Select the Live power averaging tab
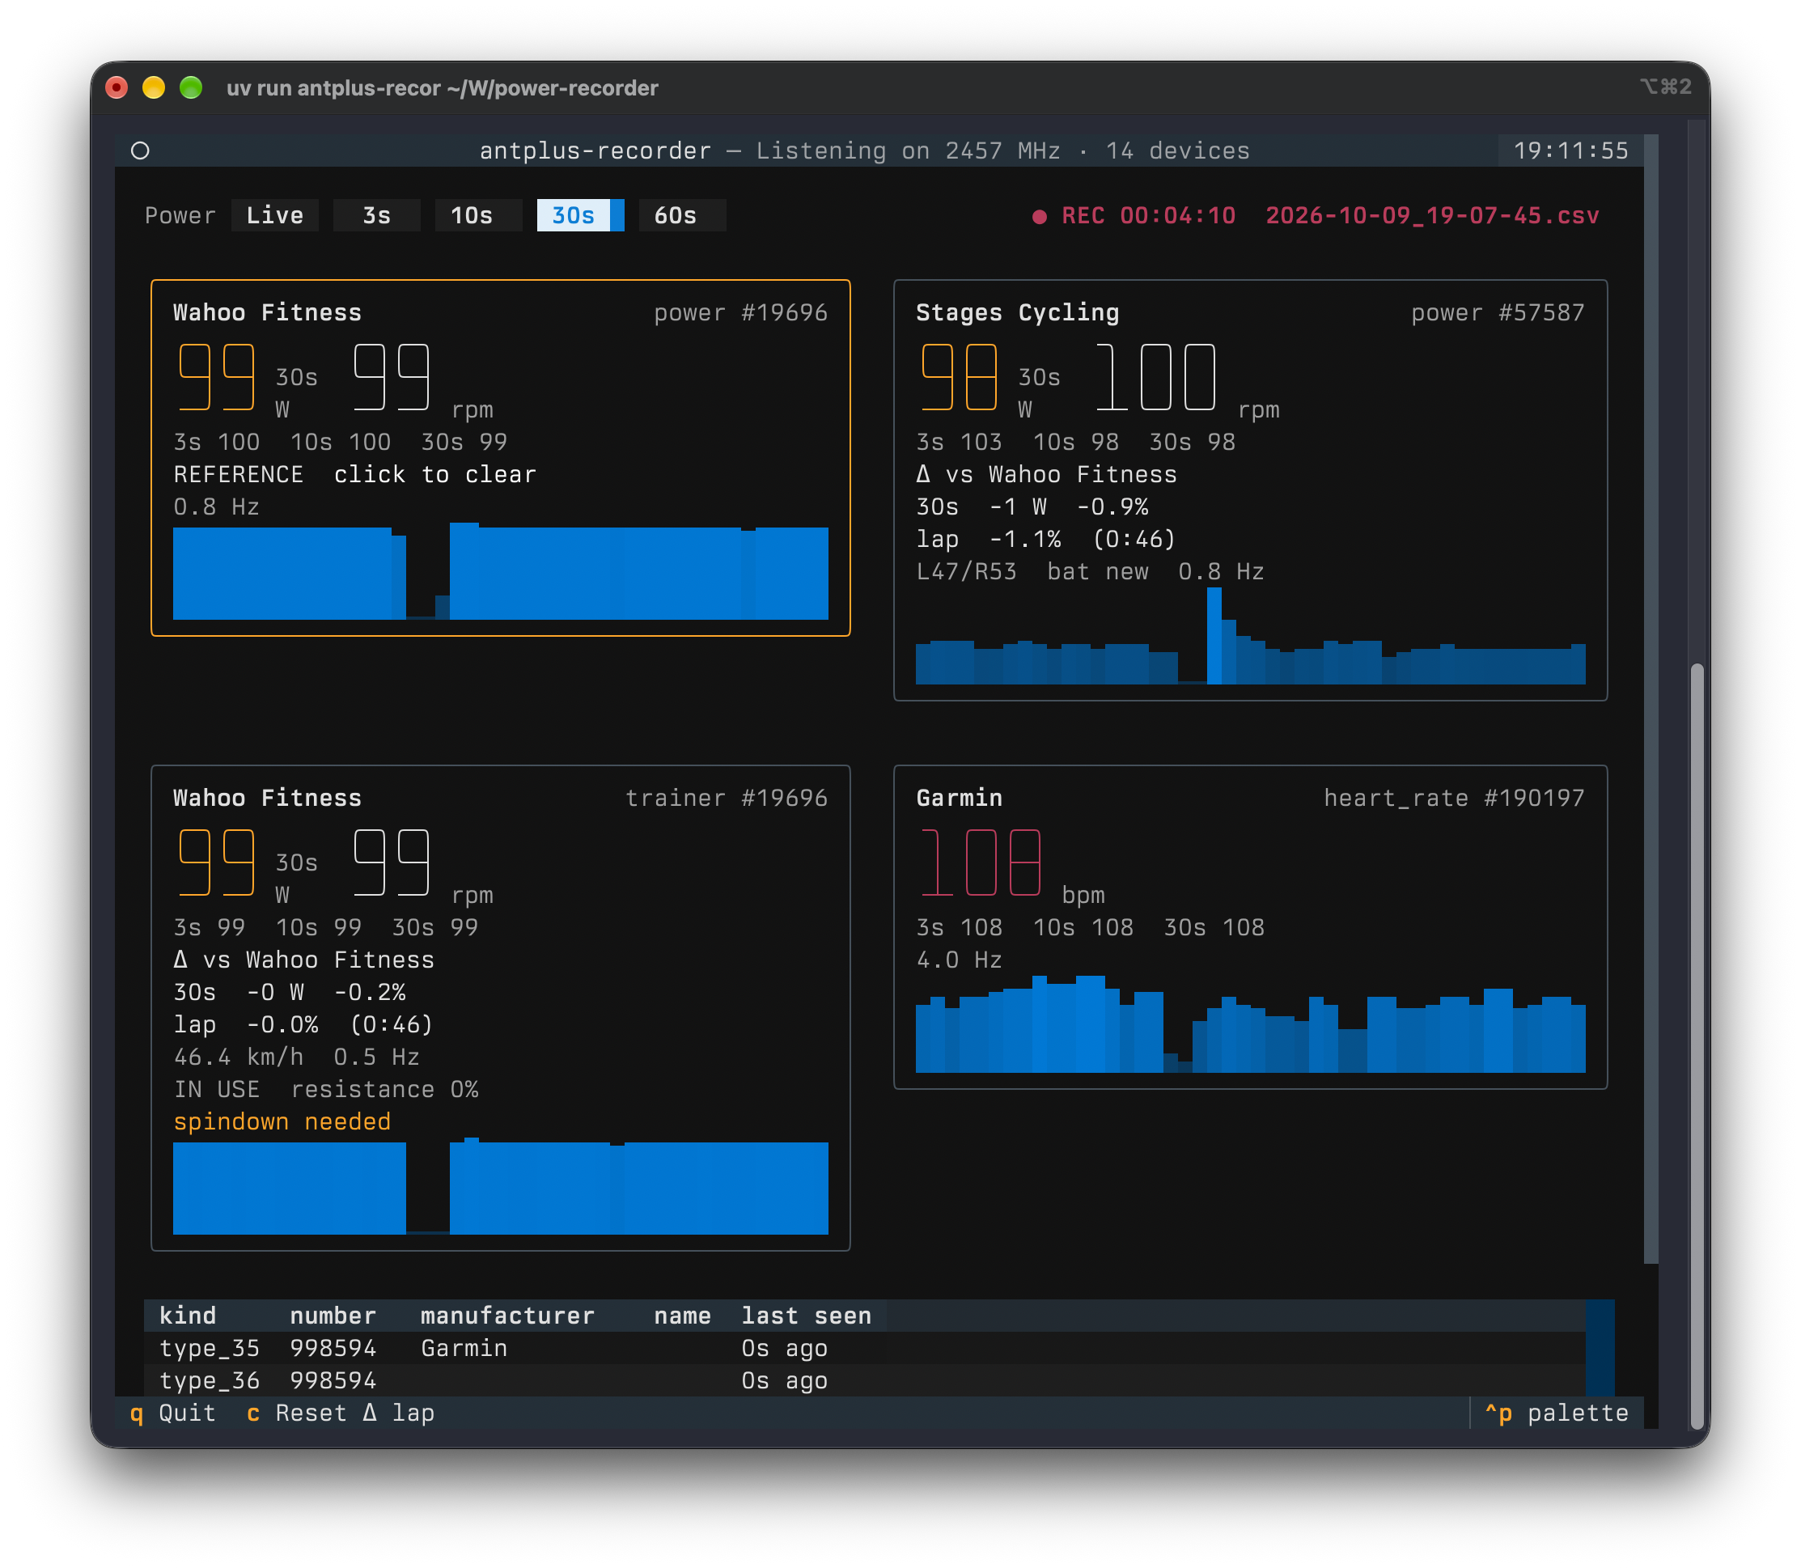Image resolution: width=1801 pixels, height=1568 pixels. 275,215
